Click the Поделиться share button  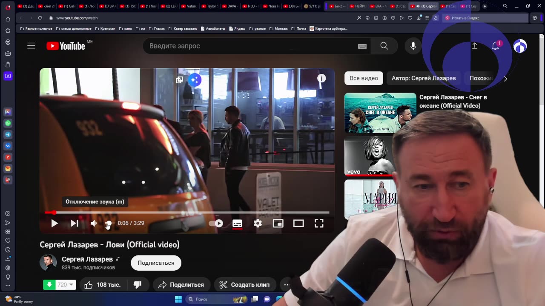point(181,285)
